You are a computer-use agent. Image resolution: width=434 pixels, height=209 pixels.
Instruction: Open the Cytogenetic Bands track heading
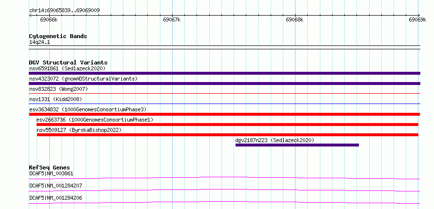tap(58, 36)
